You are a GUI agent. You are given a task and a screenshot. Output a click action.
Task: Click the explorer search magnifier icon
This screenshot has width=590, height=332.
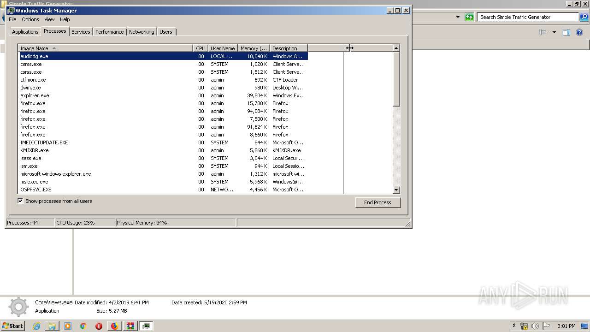(584, 17)
